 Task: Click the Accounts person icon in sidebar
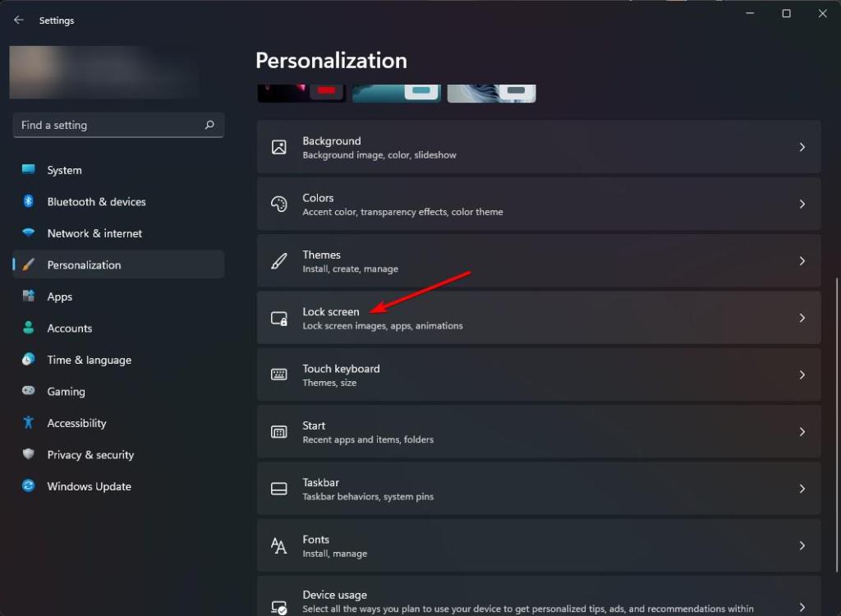(29, 328)
